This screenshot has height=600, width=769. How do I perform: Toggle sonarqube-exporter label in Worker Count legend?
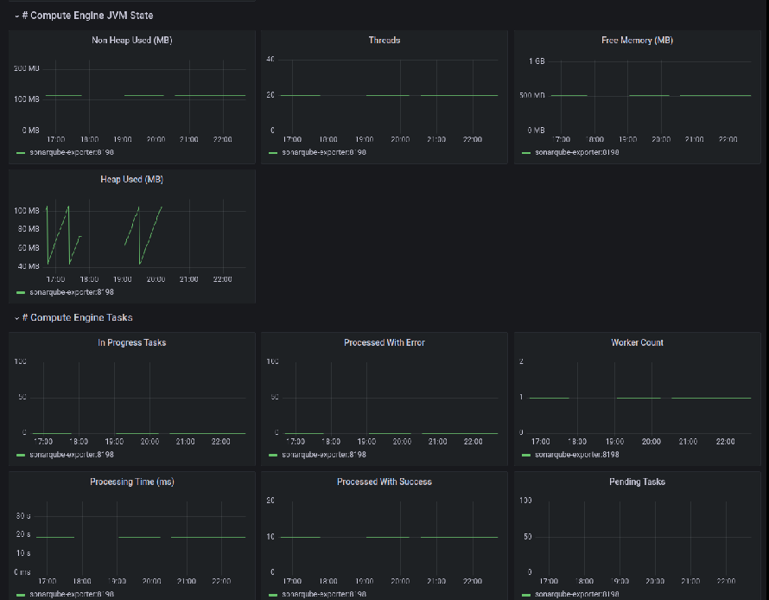(576, 455)
